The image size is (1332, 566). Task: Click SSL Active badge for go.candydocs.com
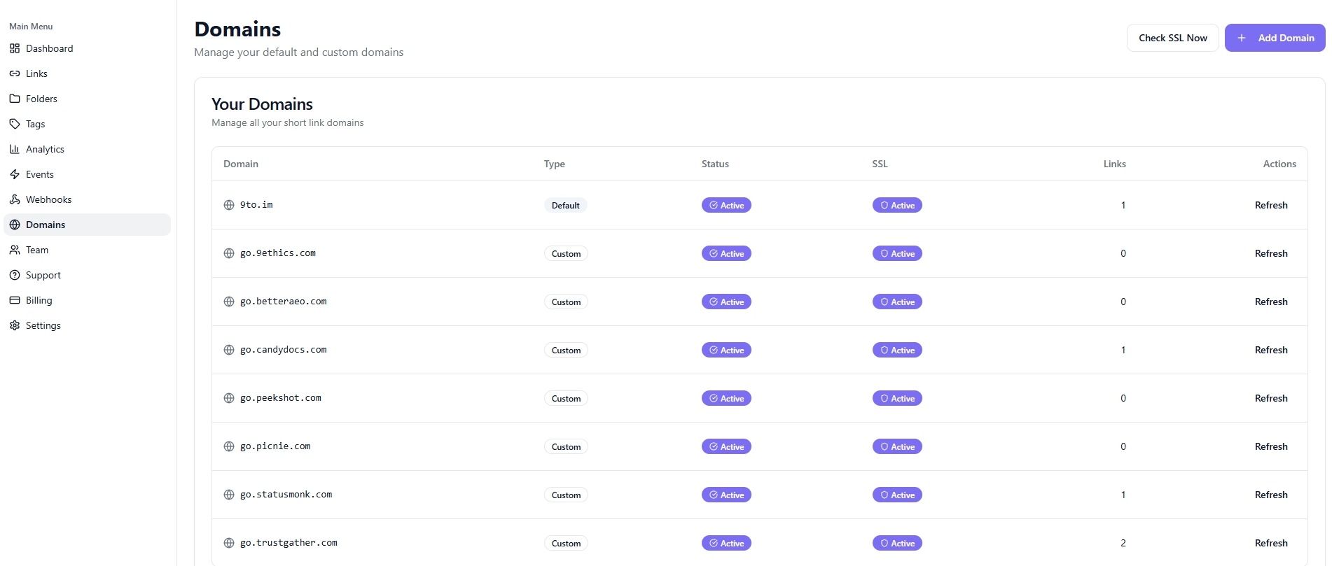tap(897, 350)
